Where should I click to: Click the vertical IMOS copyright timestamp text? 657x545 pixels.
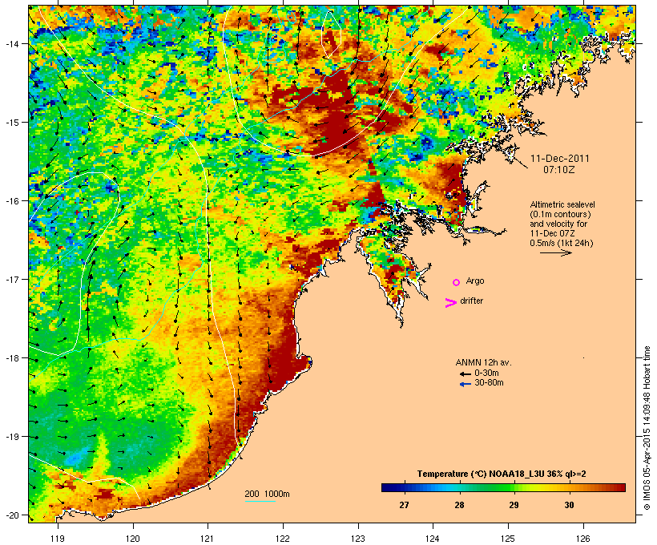647,428
